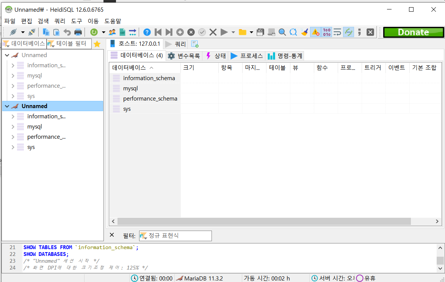Click the blue help question-mark icon

coord(147,32)
